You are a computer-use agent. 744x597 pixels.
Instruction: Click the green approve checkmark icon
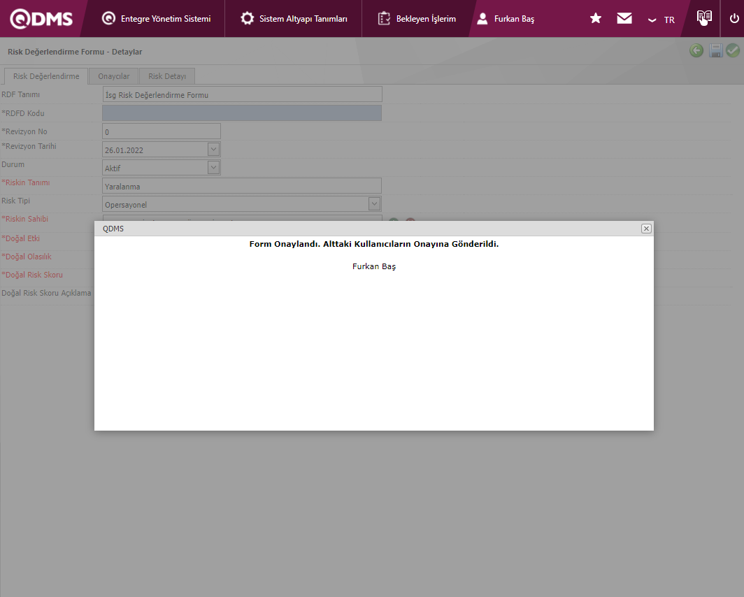coord(733,50)
